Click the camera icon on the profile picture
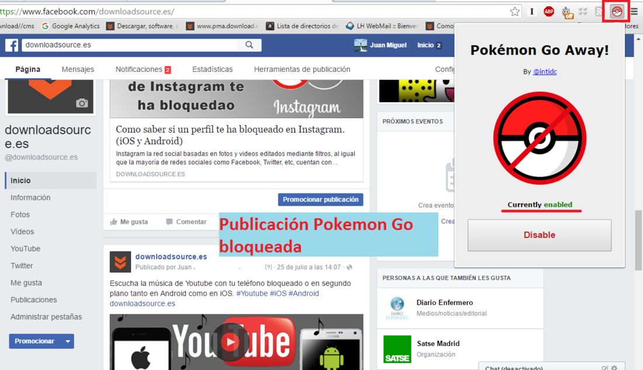This screenshot has width=643, height=370. click(x=82, y=103)
